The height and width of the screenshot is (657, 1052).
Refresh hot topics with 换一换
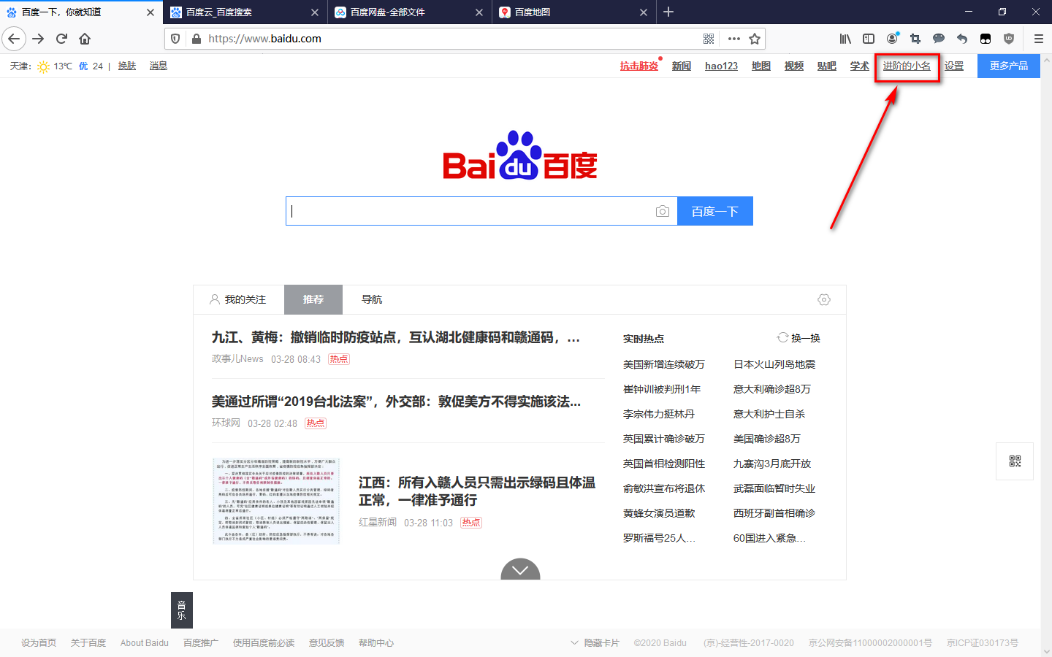(x=798, y=338)
